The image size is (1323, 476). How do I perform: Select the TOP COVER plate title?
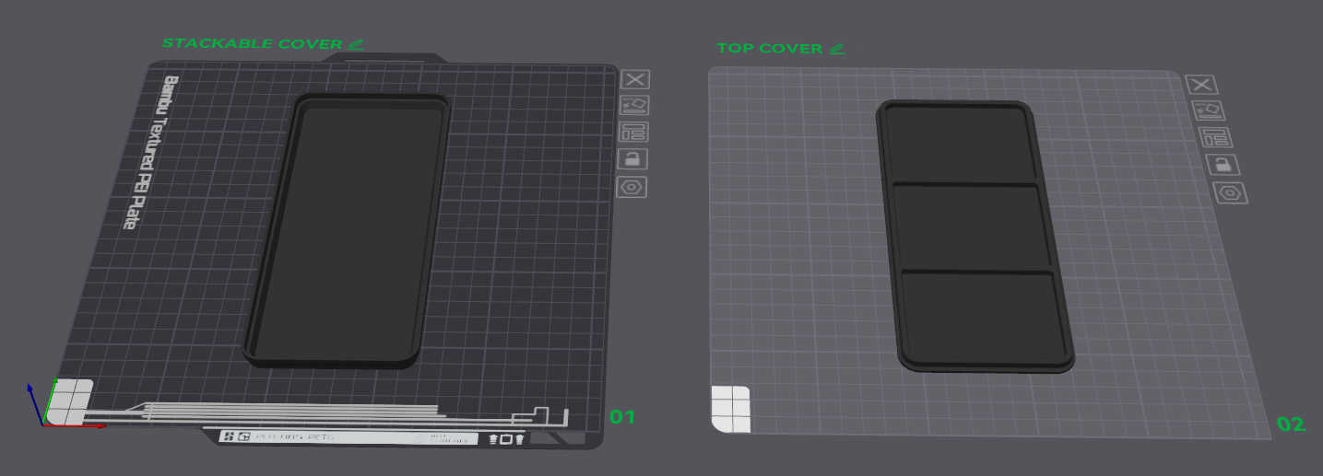click(771, 48)
